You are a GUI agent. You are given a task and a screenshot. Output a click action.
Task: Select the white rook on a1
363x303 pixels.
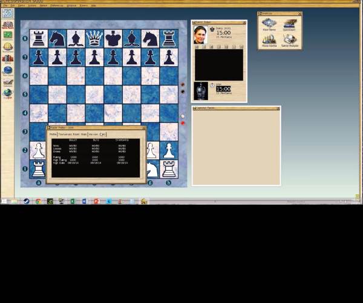tap(39, 169)
